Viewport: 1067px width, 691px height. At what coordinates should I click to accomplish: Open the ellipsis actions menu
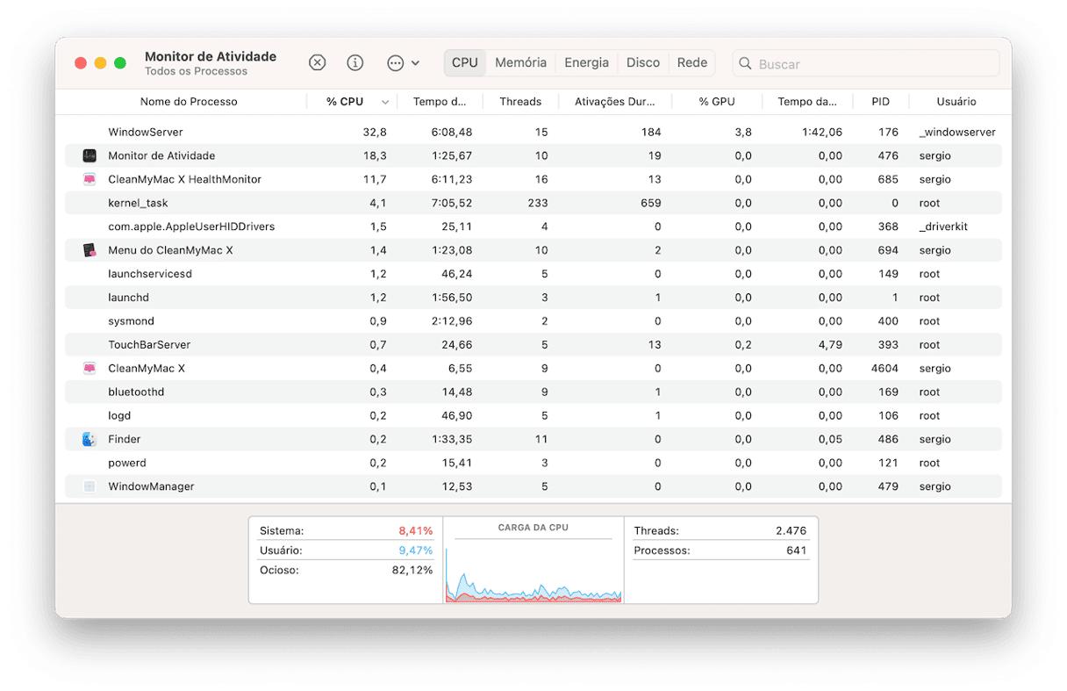click(x=403, y=63)
